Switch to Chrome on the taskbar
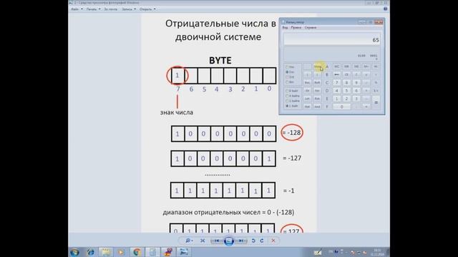 pyautogui.click(x=137, y=252)
